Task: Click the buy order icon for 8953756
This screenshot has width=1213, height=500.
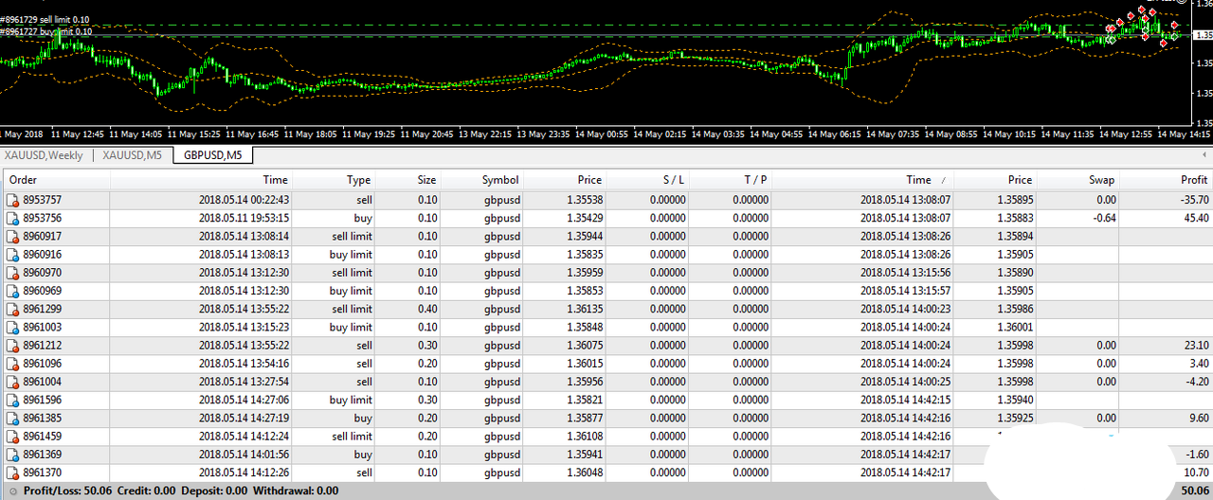Action: coord(12,218)
